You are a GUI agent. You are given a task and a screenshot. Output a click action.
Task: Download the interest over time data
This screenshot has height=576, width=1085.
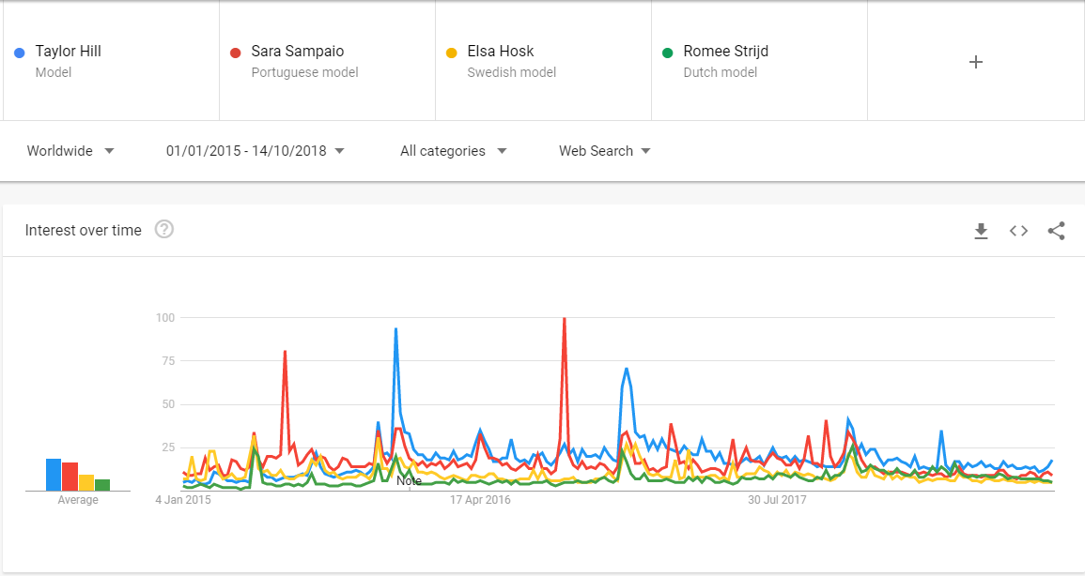pos(981,231)
